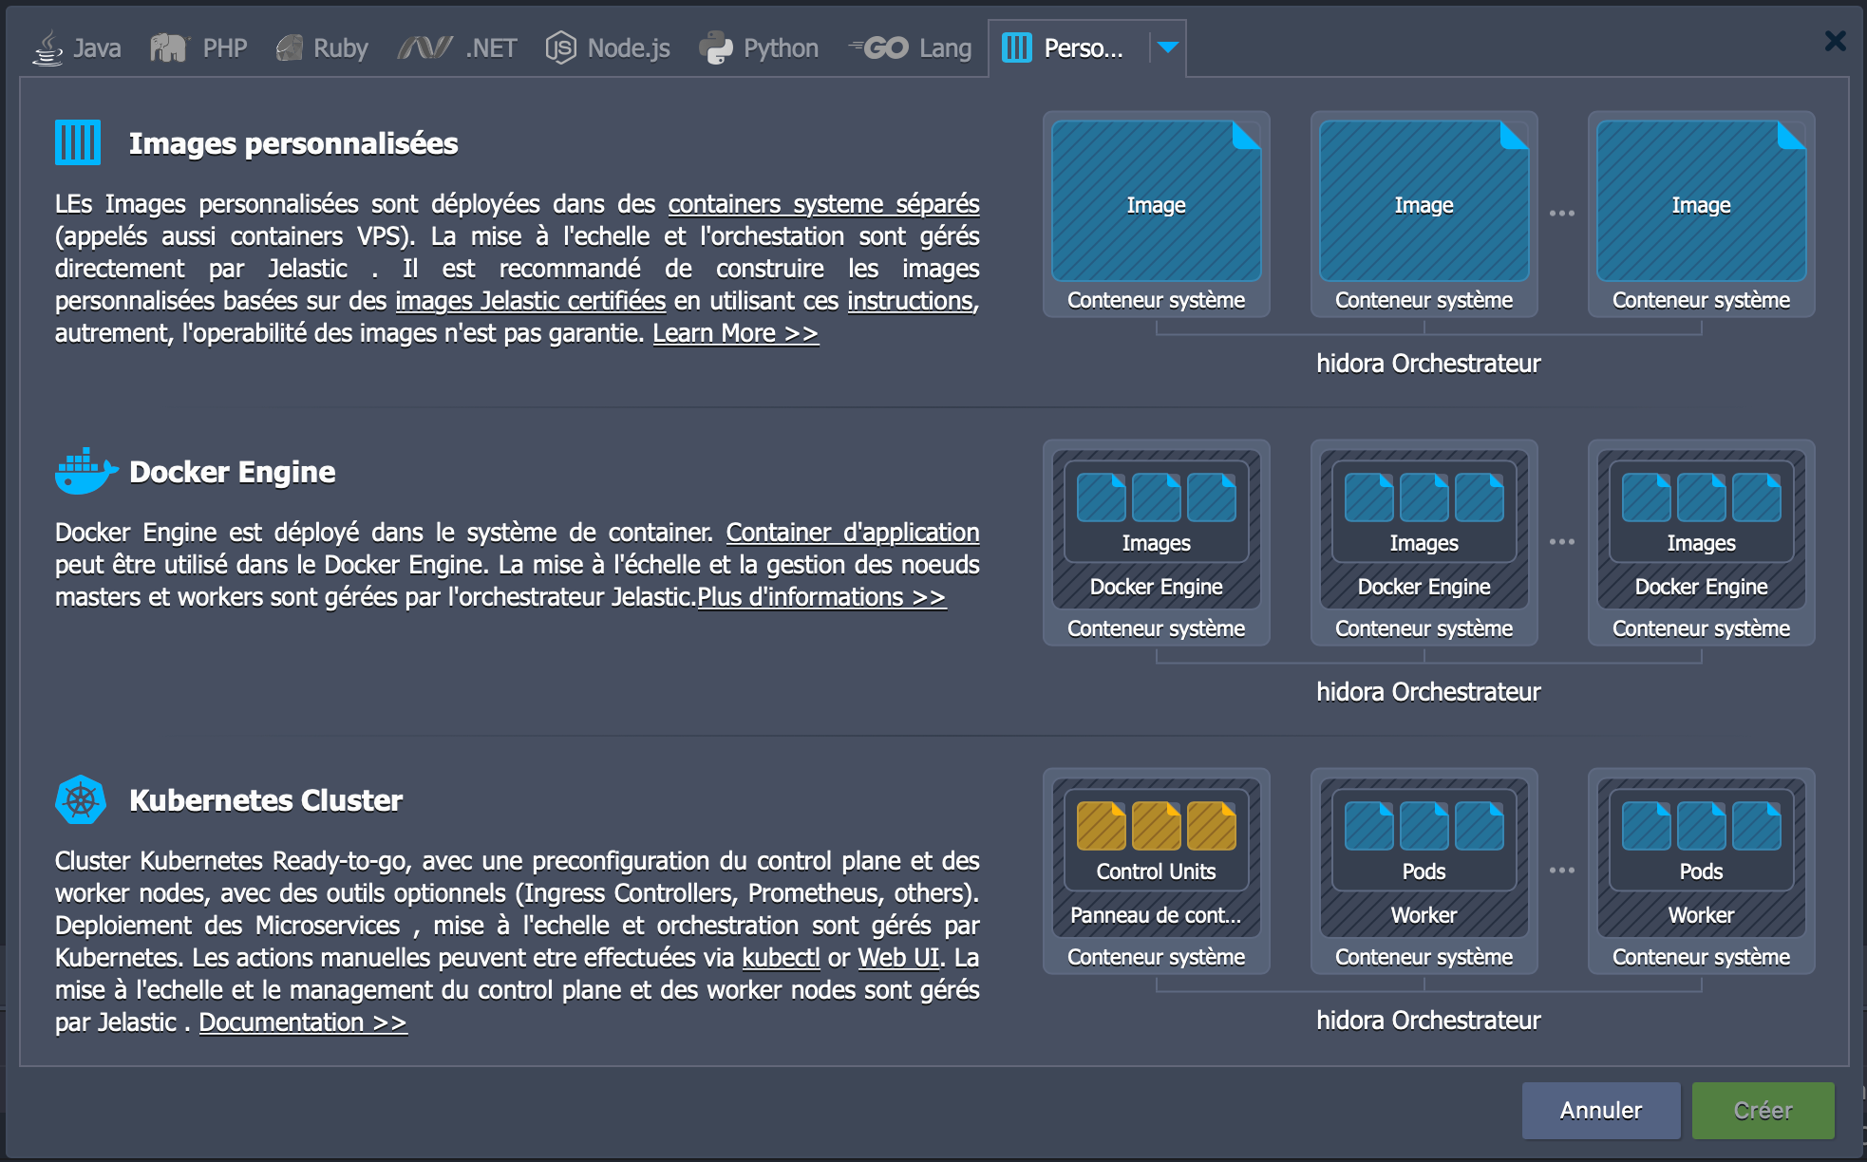Click the Panneau de cont... label

point(1156,915)
